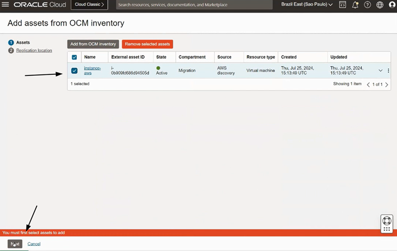Image resolution: width=397 pixels, height=251 pixels.
Task: Open the three-dot actions menu for instance-aws
Action: click(x=388, y=71)
